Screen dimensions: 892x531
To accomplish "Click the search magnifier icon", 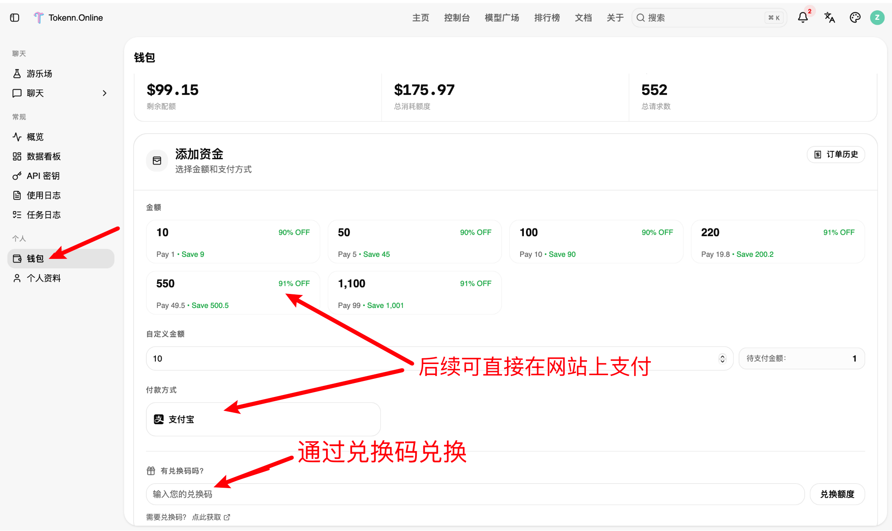I will [x=641, y=18].
